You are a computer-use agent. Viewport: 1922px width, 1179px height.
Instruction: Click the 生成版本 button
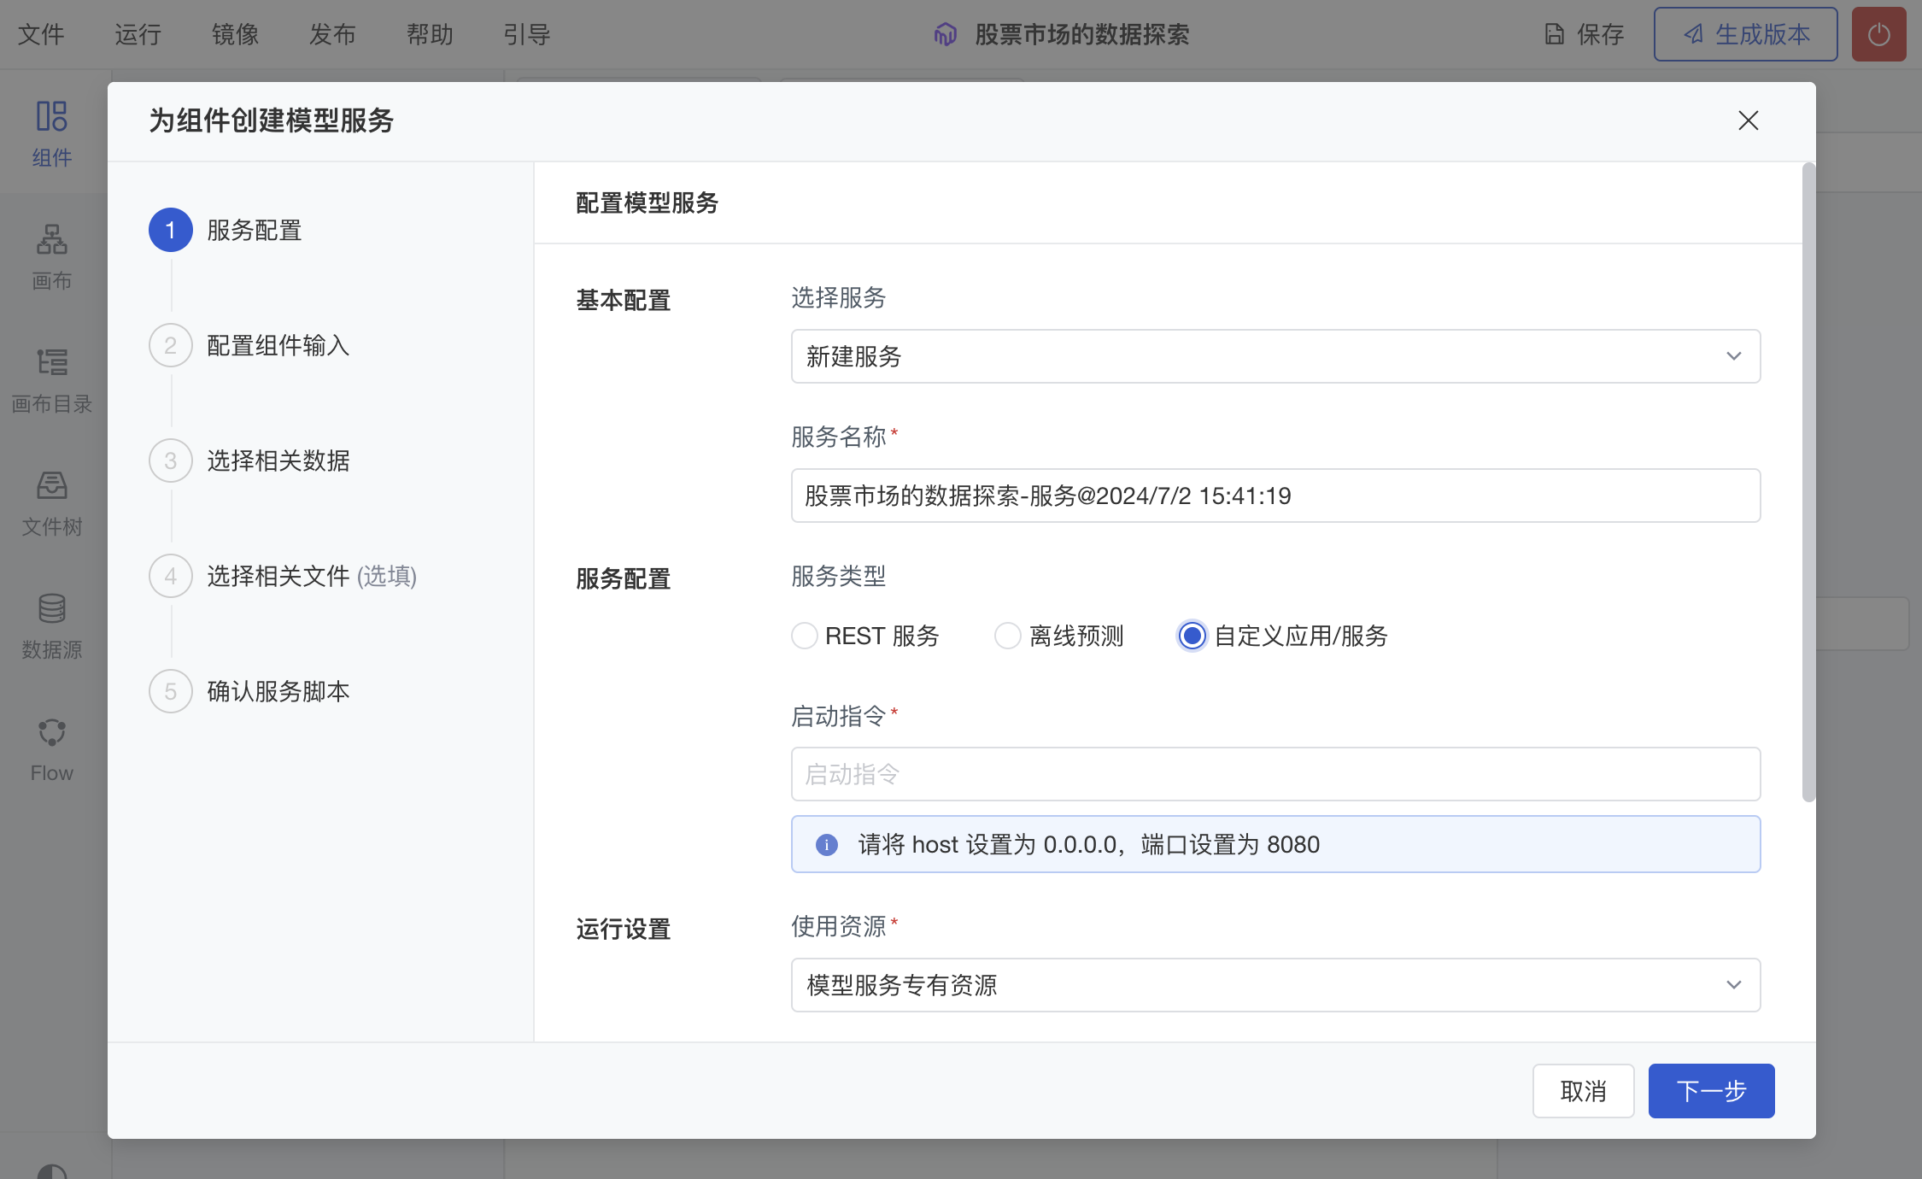pyautogui.click(x=1745, y=34)
